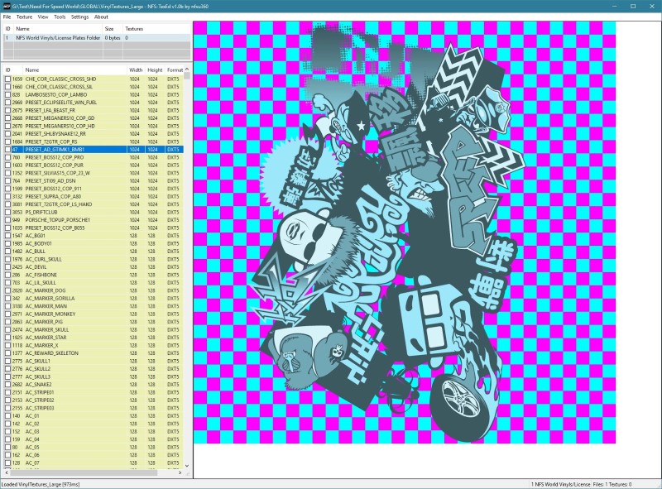Check the box next to PRESET_AD_GTIMK1_BMB1
This screenshot has height=489, width=662.
point(7,150)
